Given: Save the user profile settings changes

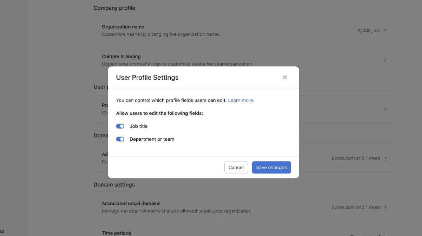Looking at the screenshot, I should [271, 167].
